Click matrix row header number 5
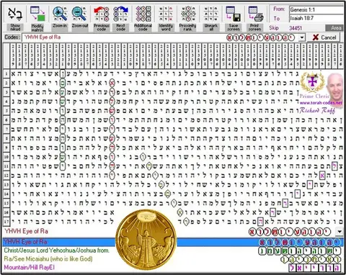This screenshot has height=275, width=346. (6, 111)
